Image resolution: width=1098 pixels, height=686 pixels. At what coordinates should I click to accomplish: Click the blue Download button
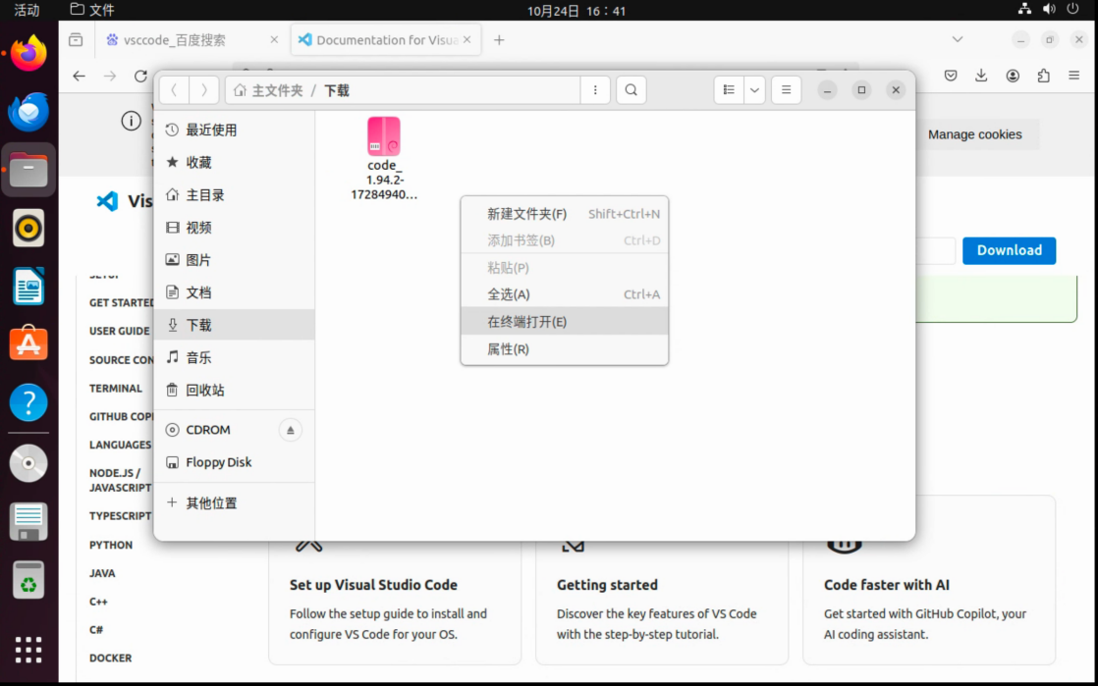click(x=1009, y=250)
